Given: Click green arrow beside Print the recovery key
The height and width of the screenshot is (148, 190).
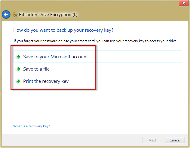Looking at the screenshot, I should 18,81.
